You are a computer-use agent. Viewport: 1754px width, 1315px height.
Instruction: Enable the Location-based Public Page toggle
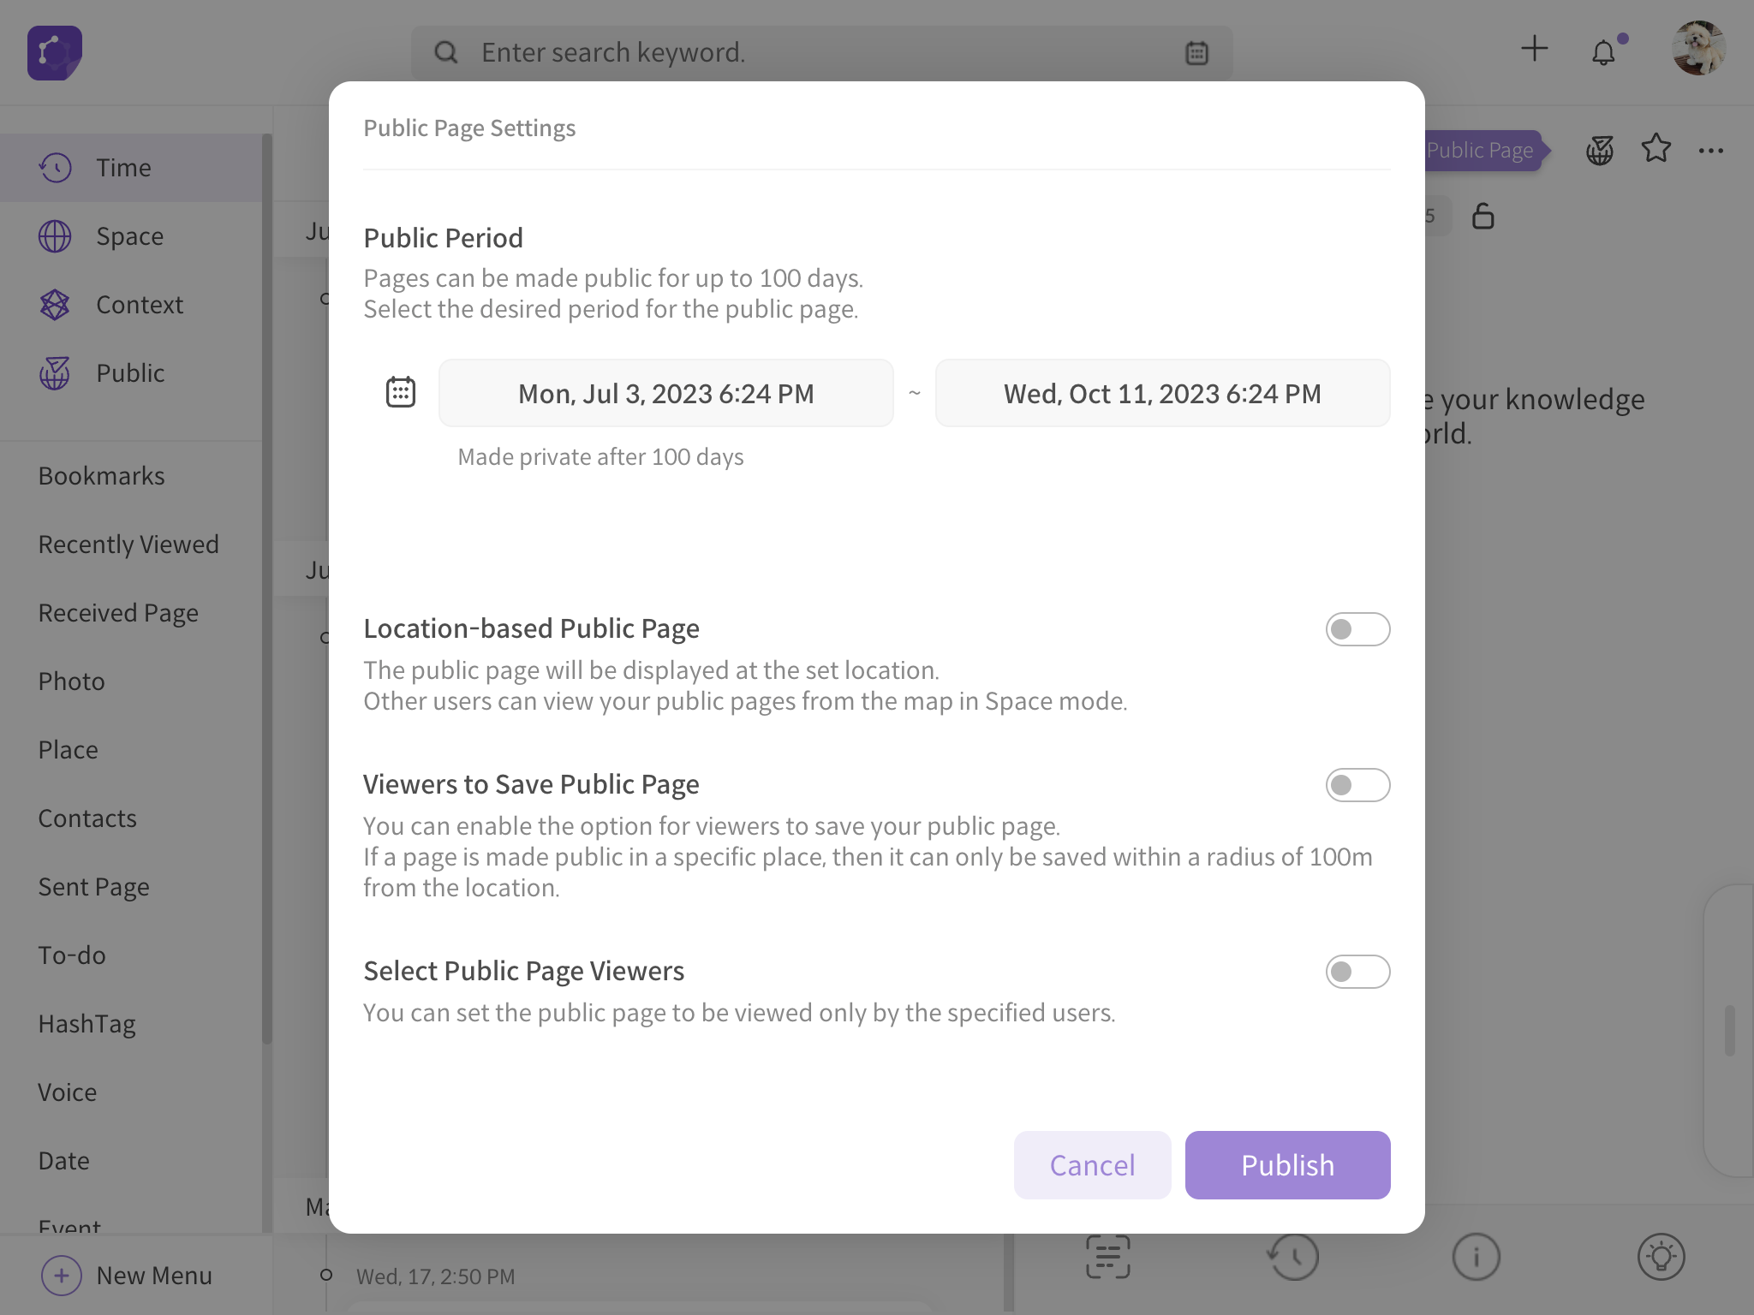click(1357, 629)
